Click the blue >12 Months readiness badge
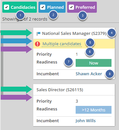 coord(94,110)
